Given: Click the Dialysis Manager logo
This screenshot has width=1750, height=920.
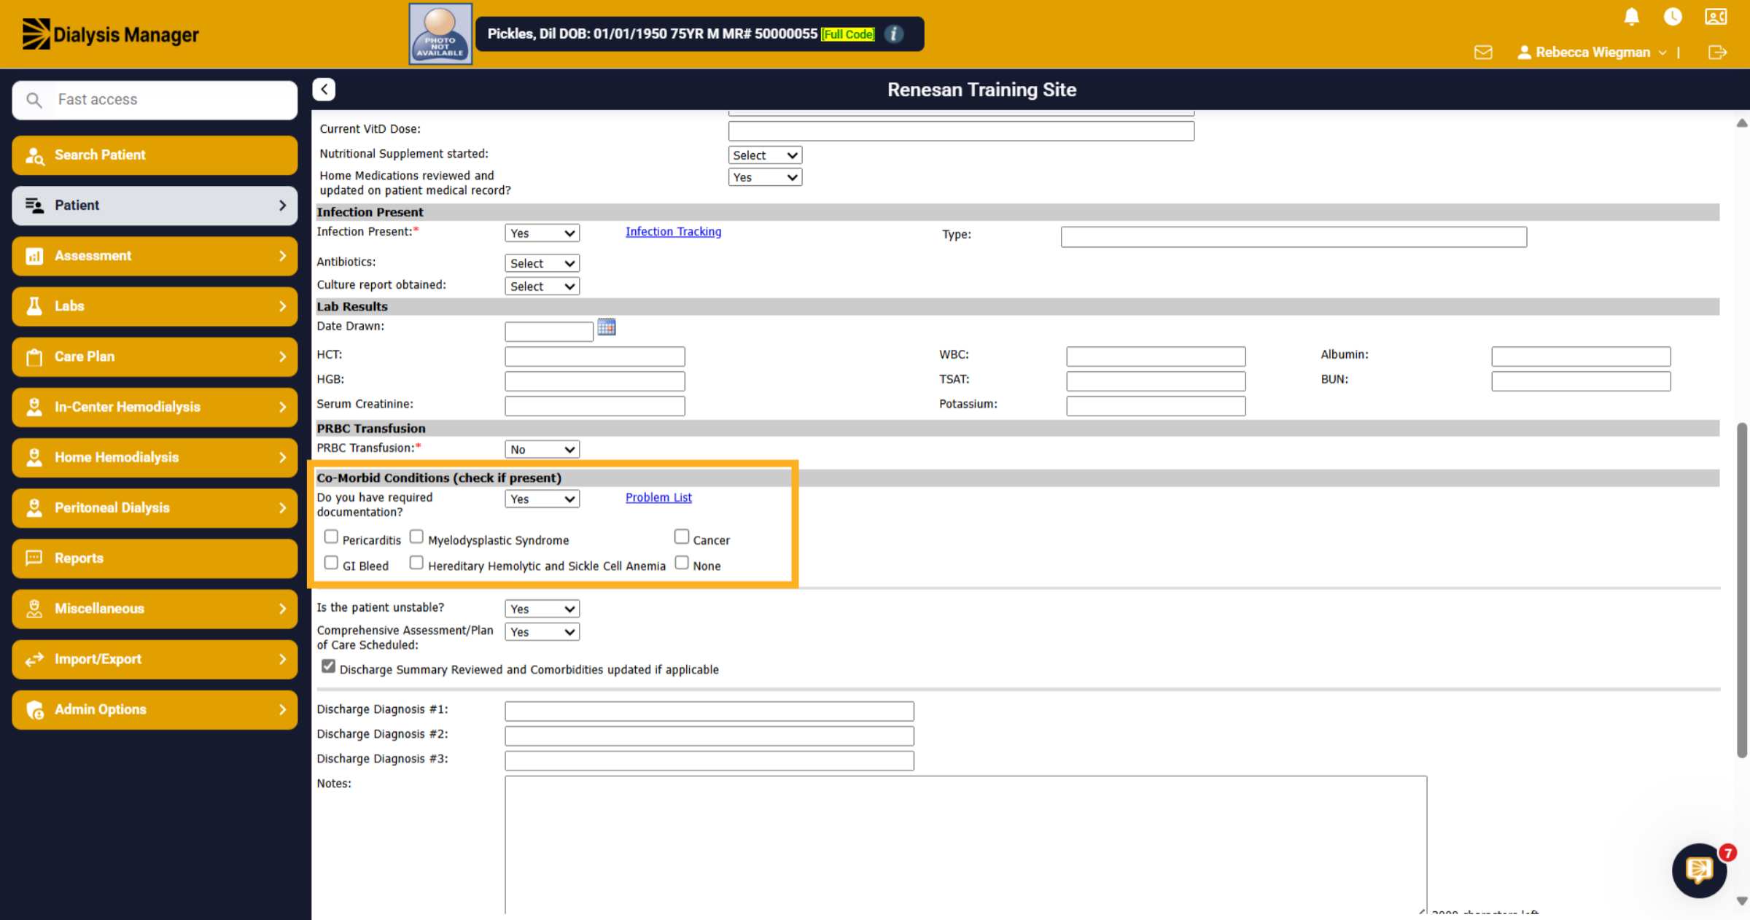Looking at the screenshot, I should pyautogui.click(x=110, y=34).
